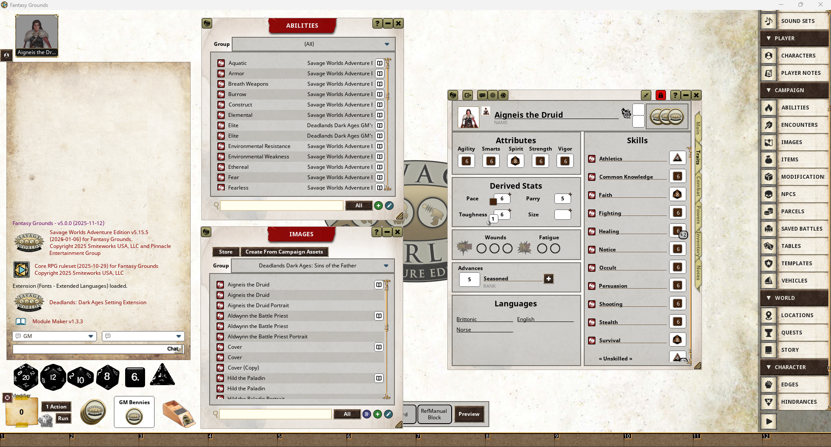
Task: Open the Images Group dropdown
Action: (386, 266)
